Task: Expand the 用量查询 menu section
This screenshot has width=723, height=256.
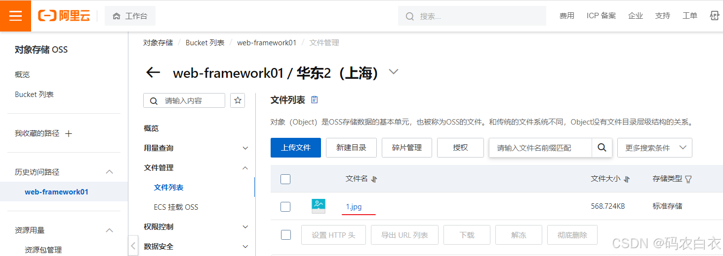Action: point(245,148)
